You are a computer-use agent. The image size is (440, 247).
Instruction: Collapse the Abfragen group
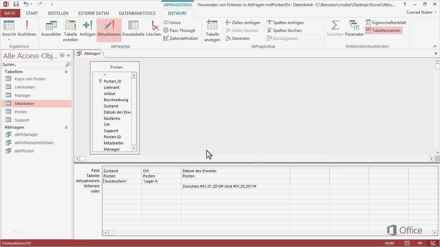(66, 127)
